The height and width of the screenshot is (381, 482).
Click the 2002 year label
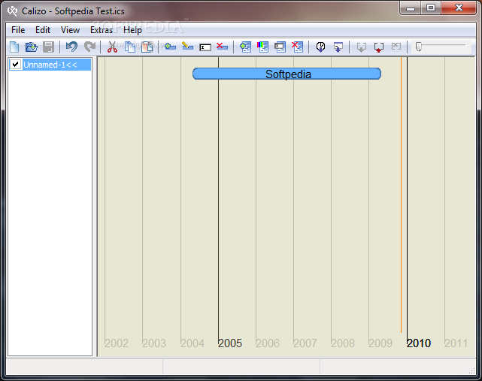pos(117,343)
